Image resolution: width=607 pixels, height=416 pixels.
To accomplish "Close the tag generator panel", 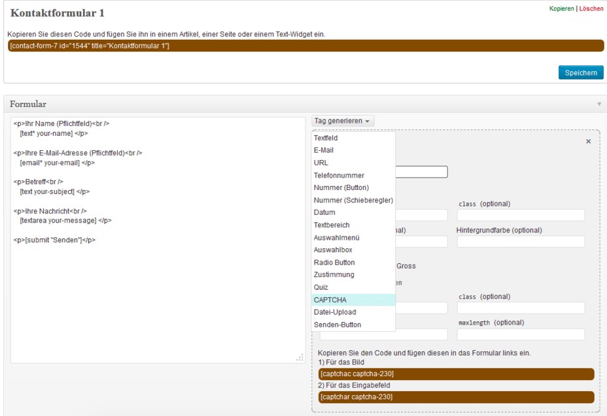I will click(589, 142).
